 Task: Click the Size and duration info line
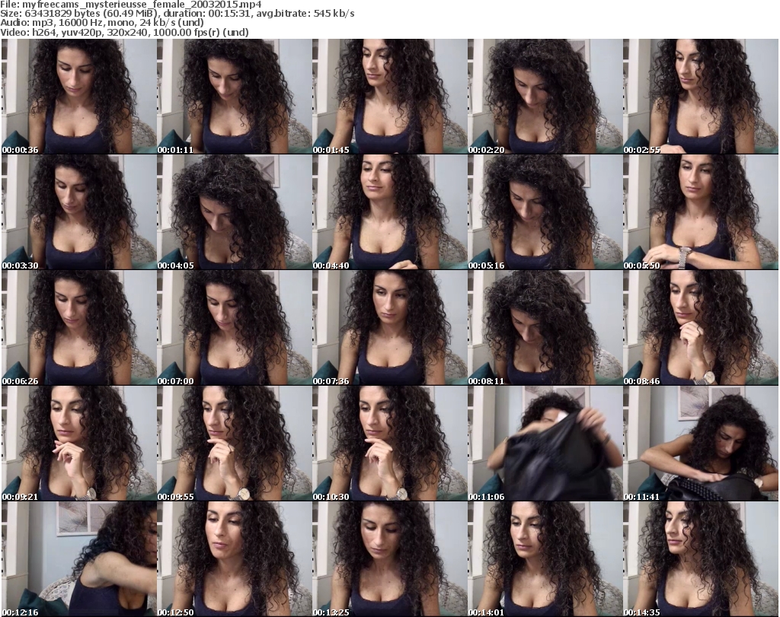(177, 14)
